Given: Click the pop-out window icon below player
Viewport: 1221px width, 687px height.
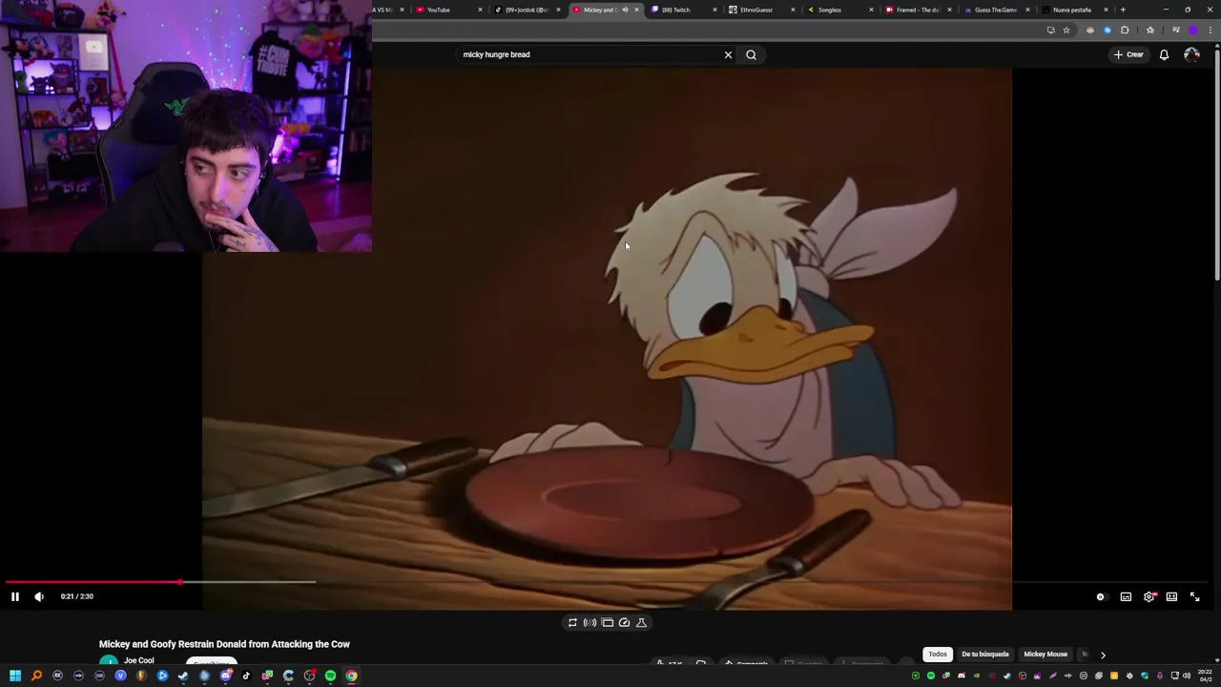Looking at the screenshot, I should click(x=607, y=622).
